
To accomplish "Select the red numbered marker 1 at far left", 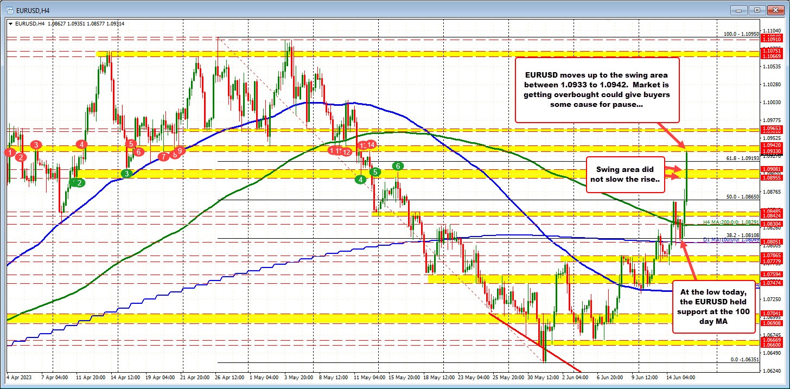I will pyautogui.click(x=9, y=154).
